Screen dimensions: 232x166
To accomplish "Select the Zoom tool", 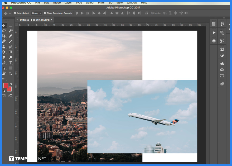I will (11, 73).
